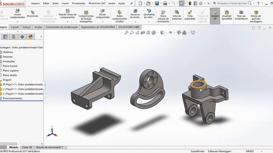The image size is (273, 153).
Task: Click the New document icon
Action: click(140, 3)
